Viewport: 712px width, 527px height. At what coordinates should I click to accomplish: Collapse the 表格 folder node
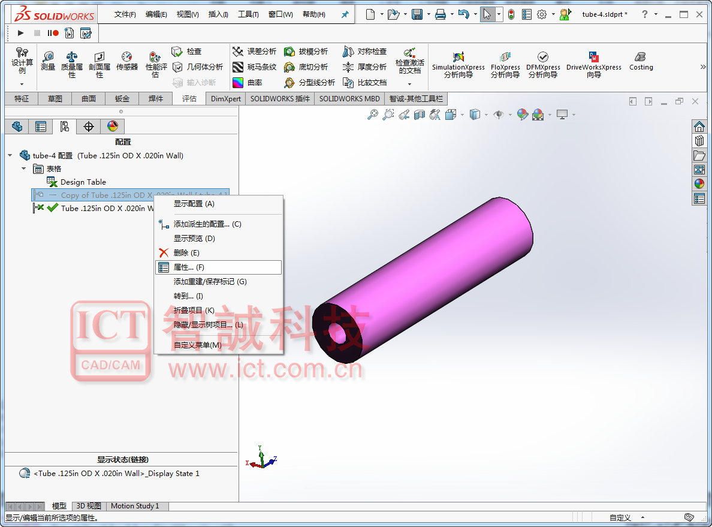coord(23,168)
